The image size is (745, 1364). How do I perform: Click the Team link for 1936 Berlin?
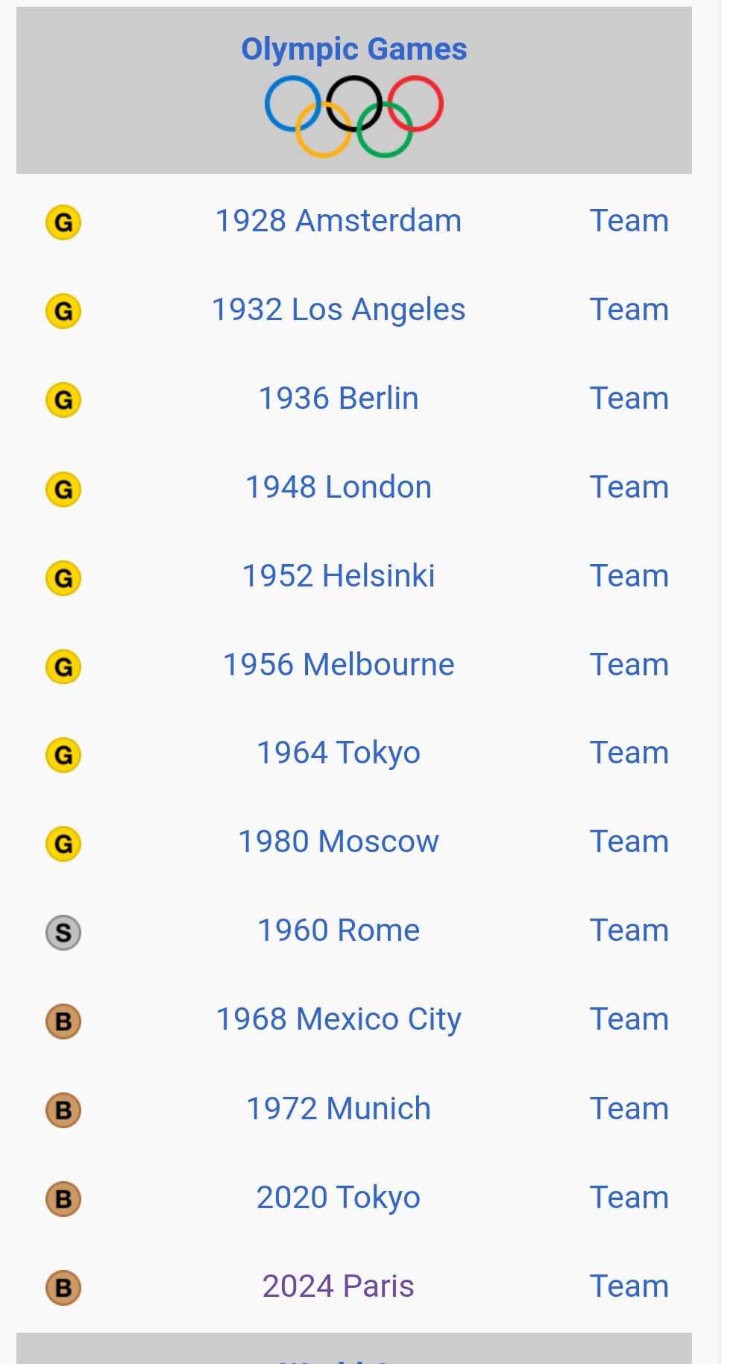point(629,398)
